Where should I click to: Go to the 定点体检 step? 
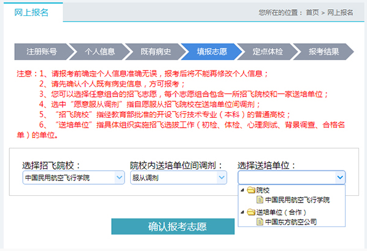[268, 52]
